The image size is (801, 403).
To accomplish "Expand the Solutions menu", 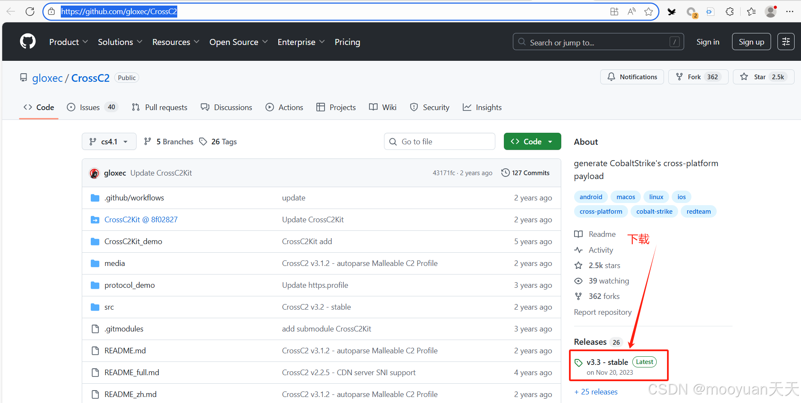I will coord(120,42).
